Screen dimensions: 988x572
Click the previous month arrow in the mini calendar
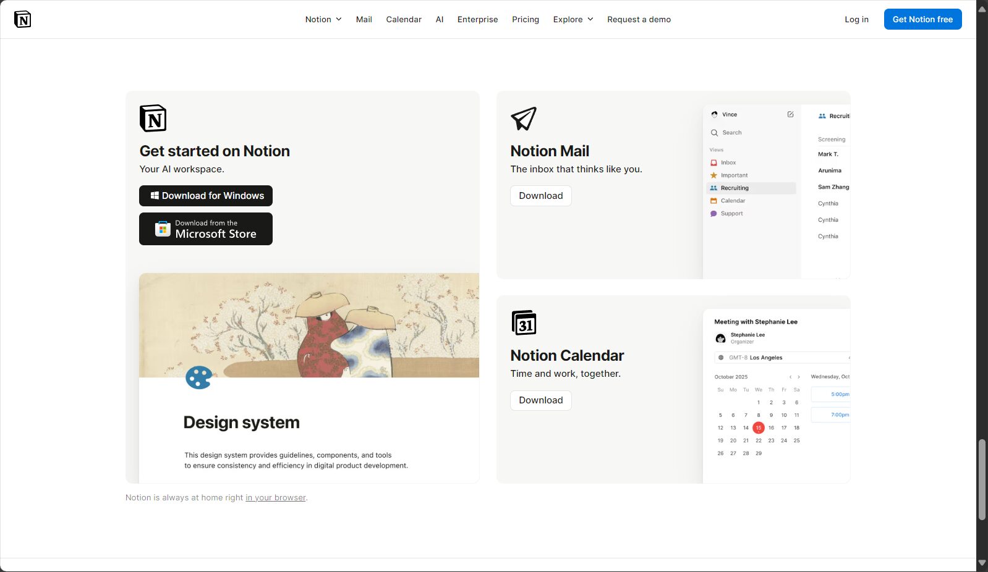[x=790, y=377]
